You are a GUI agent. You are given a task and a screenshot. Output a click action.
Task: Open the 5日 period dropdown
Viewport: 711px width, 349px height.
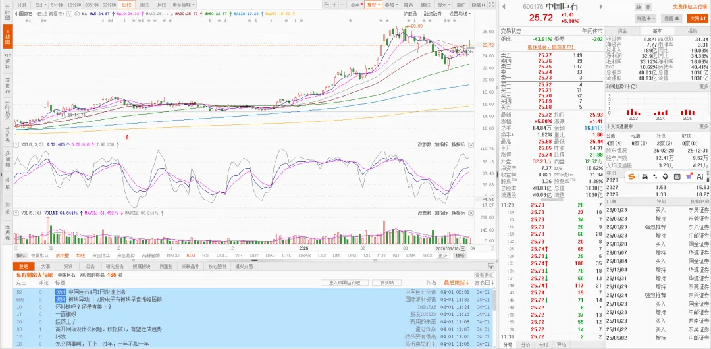[40, 5]
